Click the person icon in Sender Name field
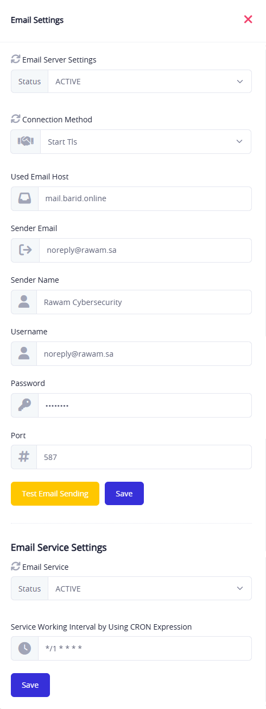 pos(24,302)
